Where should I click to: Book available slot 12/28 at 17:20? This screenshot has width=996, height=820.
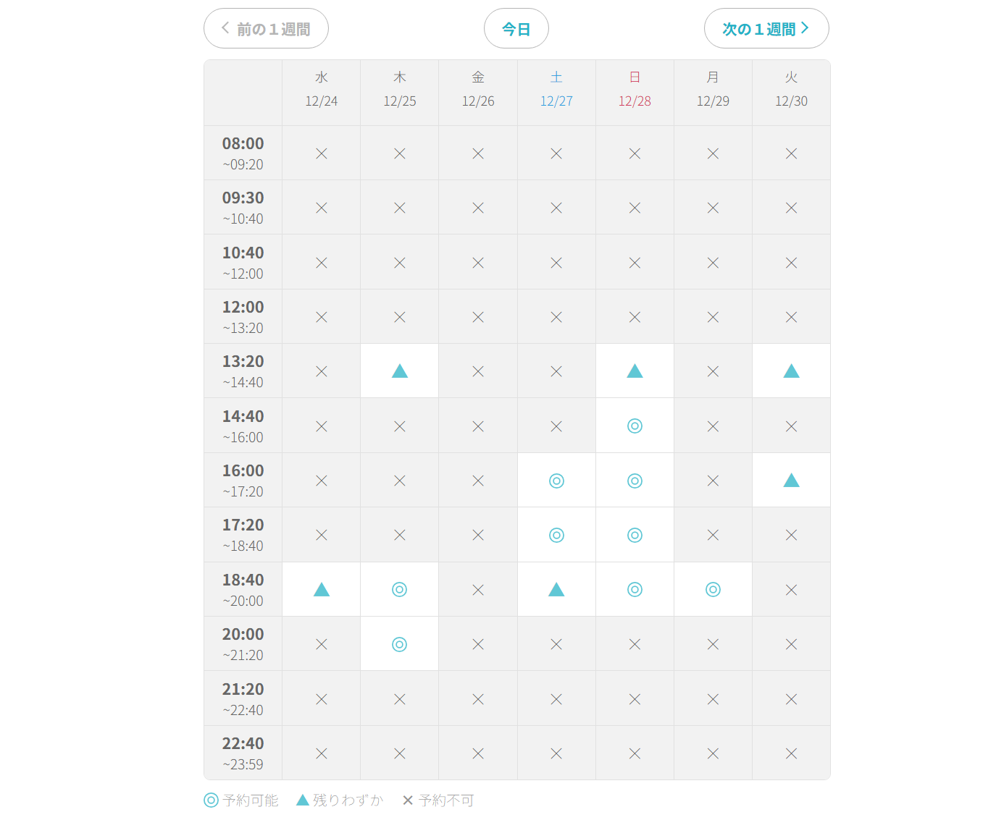click(x=635, y=535)
